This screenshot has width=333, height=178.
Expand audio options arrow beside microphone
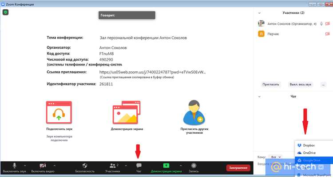point(25,166)
